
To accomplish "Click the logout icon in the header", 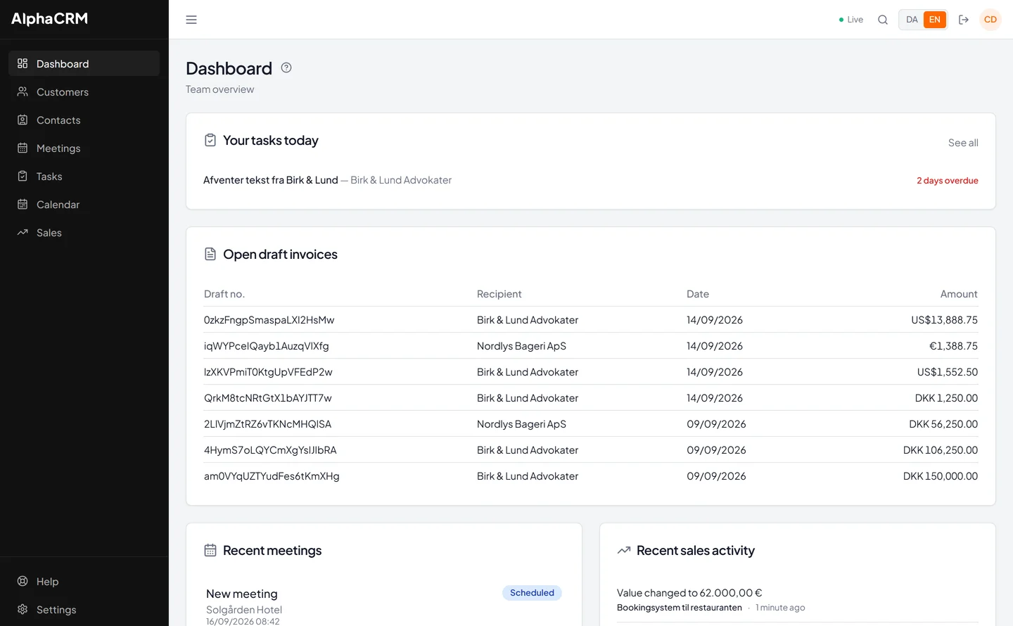I will (964, 20).
